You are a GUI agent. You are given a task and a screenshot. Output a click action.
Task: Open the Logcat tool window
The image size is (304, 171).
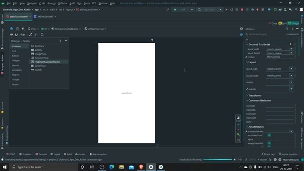pos(55,154)
